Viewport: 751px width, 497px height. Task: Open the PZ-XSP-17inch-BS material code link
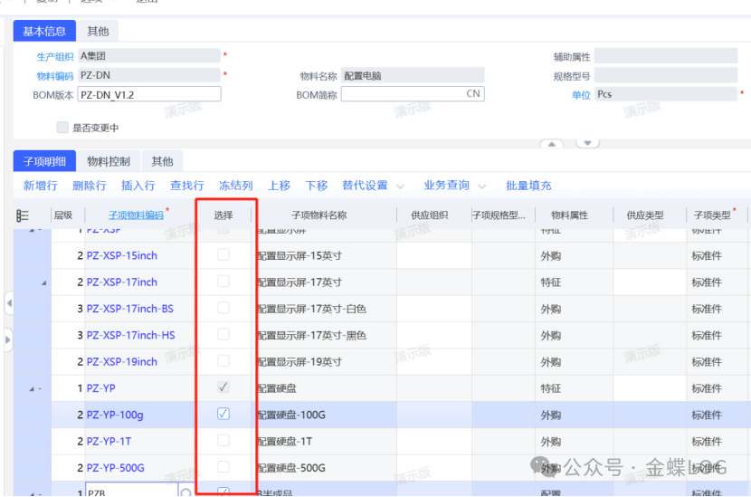[x=129, y=309]
